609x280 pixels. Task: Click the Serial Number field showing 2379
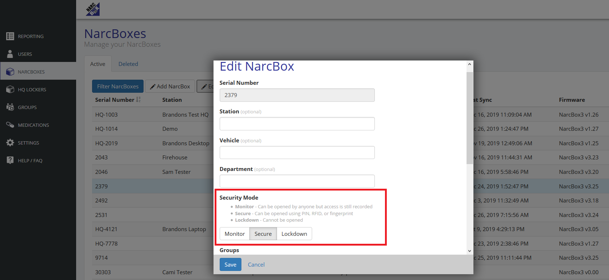point(297,95)
